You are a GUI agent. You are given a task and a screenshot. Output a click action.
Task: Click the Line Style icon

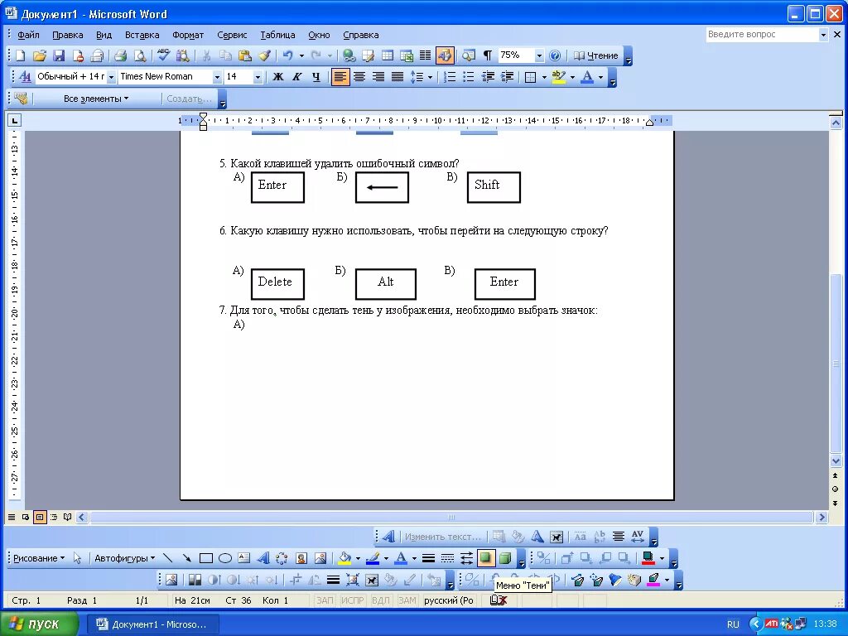428,558
